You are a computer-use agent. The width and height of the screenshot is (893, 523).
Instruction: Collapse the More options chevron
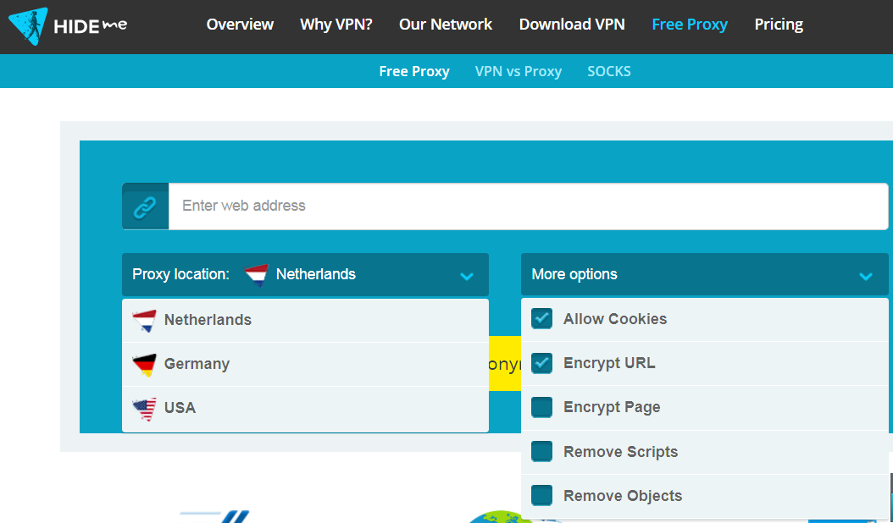click(865, 275)
